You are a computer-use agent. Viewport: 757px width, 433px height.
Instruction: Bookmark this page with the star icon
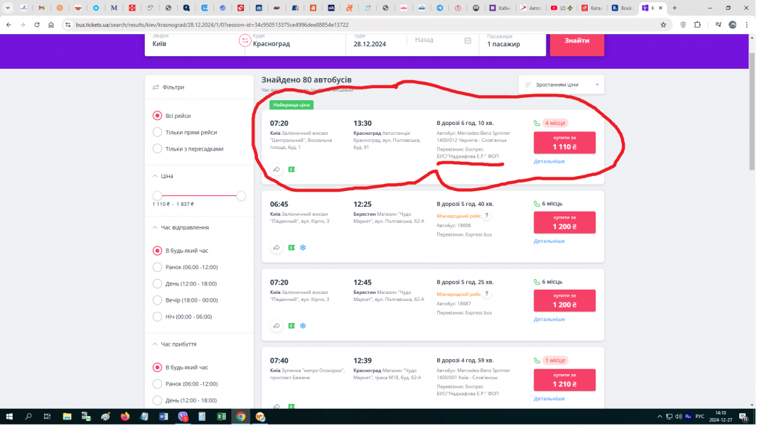coord(662,24)
